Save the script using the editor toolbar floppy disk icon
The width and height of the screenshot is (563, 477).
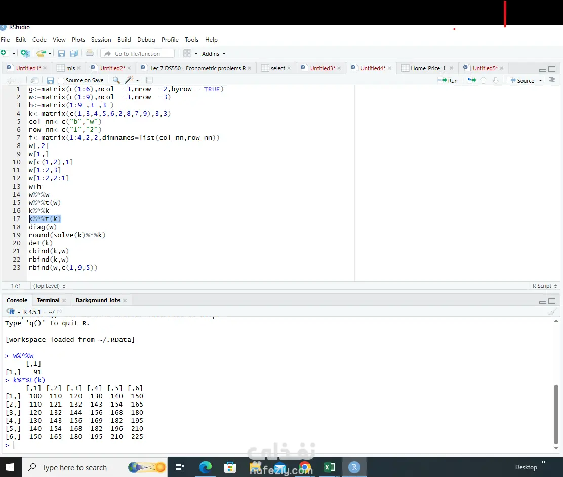tap(50, 80)
